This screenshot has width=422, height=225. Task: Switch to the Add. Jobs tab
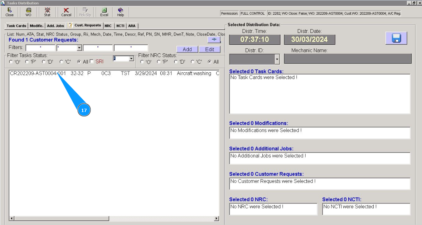click(55, 26)
